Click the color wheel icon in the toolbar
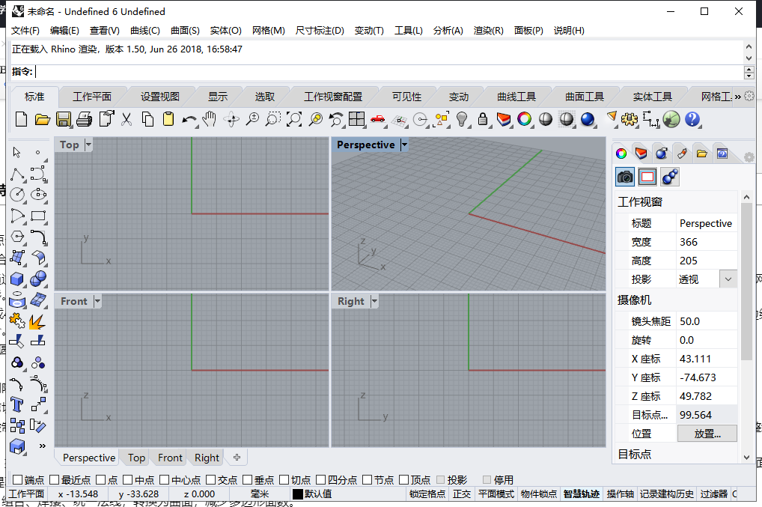 tap(525, 119)
